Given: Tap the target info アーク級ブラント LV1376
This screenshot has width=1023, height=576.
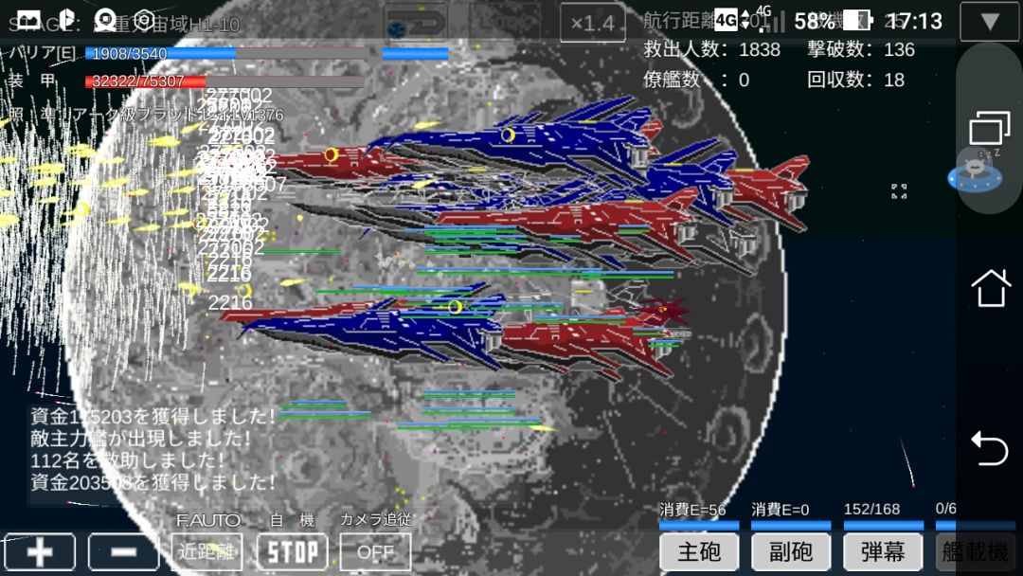Looking at the screenshot, I should 178,115.
